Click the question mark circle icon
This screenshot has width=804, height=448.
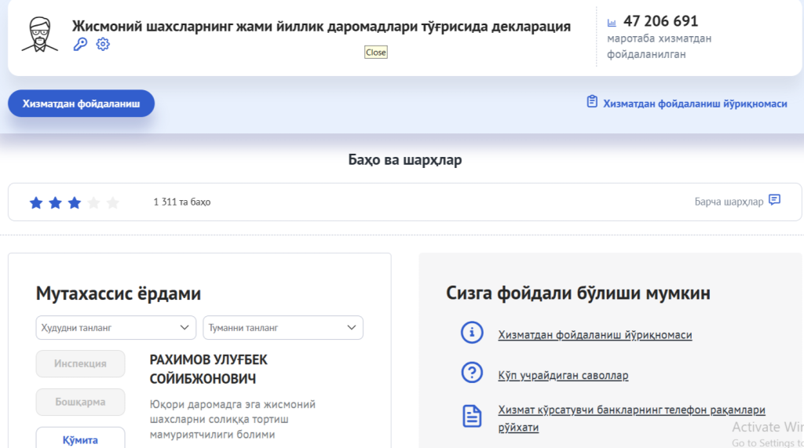click(472, 372)
